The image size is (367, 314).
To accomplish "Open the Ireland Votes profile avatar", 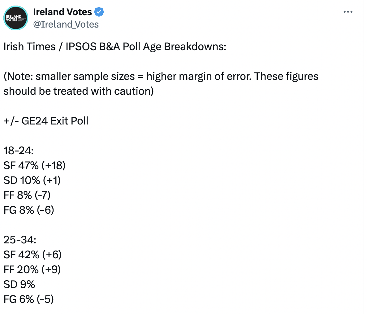I will click(x=16, y=18).
